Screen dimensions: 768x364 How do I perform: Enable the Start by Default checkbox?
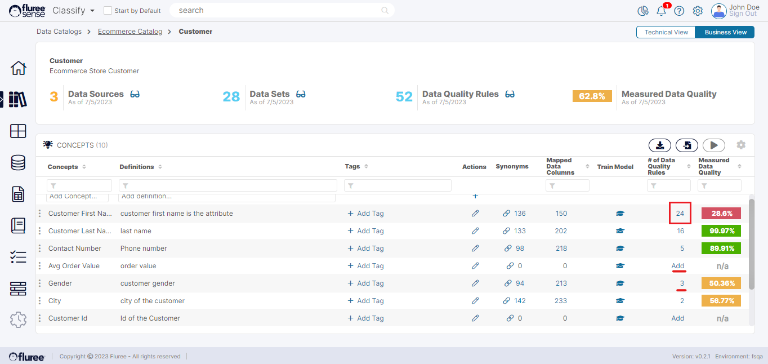pyautogui.click(x=108, y=11)
